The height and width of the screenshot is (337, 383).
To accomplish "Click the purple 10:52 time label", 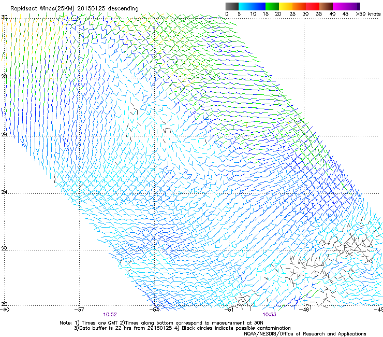I will coord(110,315).
